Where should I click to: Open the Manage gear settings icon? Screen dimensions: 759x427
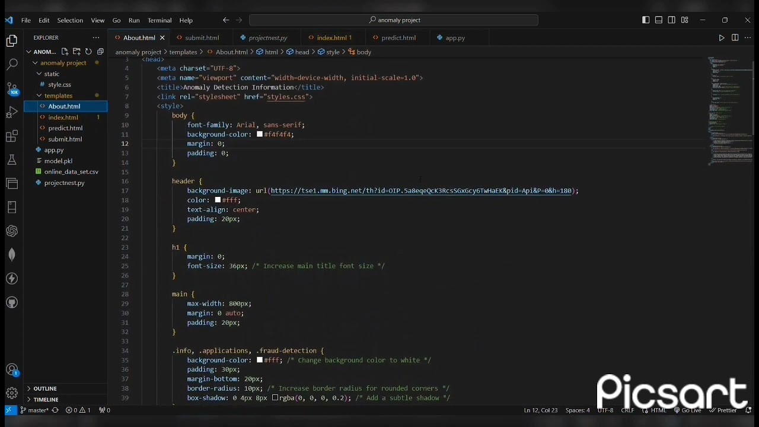[12, 393]
